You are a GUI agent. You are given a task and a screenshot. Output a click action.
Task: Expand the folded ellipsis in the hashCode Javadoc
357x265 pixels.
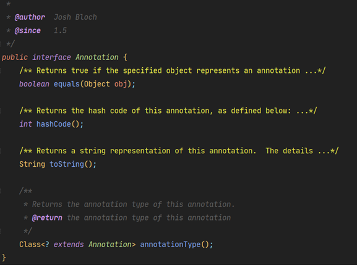[x=302, y=111]
